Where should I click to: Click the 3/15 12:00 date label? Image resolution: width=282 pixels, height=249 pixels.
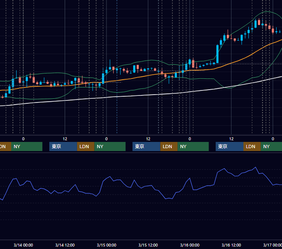pos(148,245)
